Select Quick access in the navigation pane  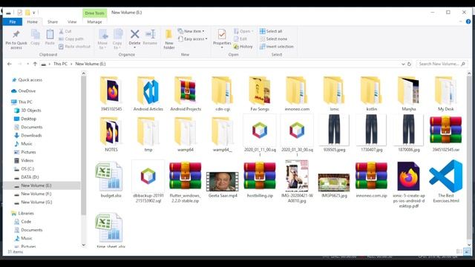click(30, 80)
